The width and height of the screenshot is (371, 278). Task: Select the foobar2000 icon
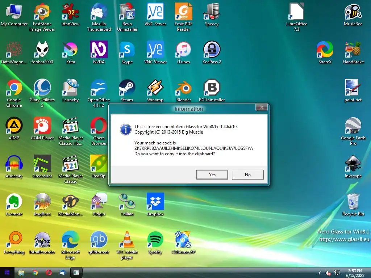point(42,53)
